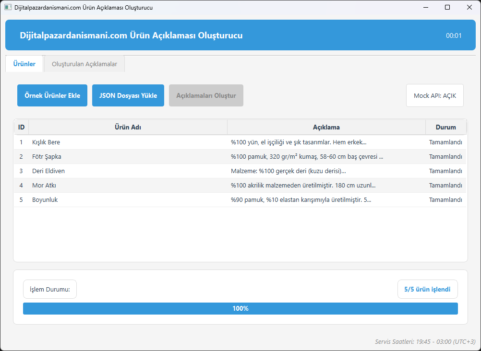Click the 100% progress bar
The image size is (481, 351).
tap(240, 308)
